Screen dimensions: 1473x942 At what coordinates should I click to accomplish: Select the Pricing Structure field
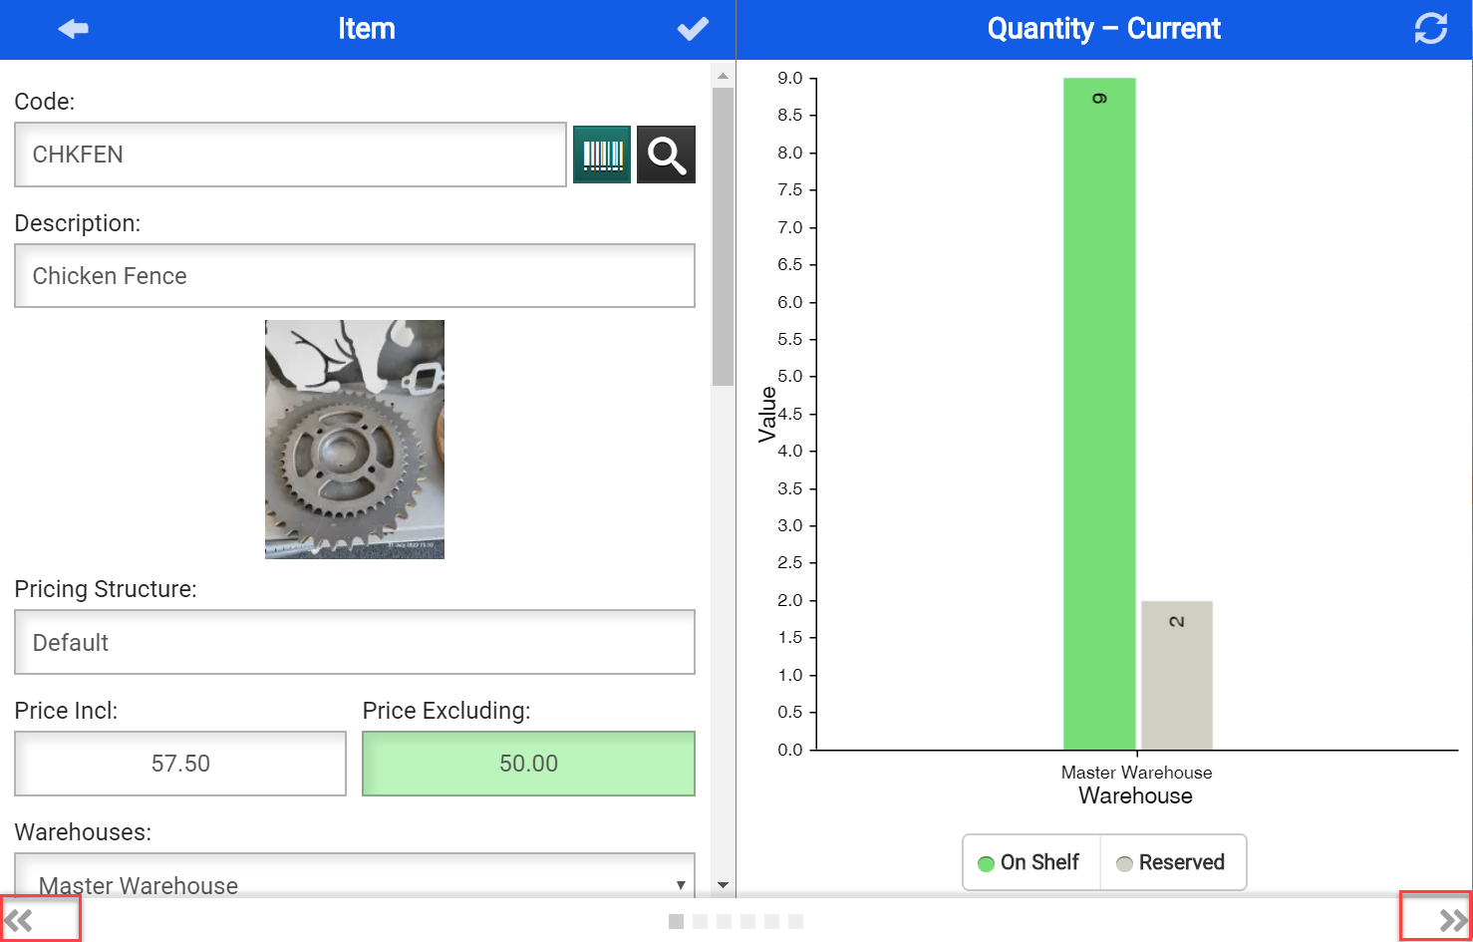point(355,642)
